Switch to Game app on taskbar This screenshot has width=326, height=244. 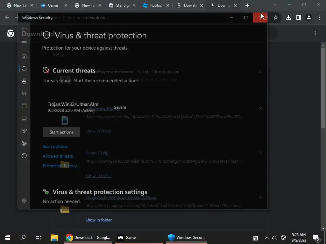pos(139,238)
